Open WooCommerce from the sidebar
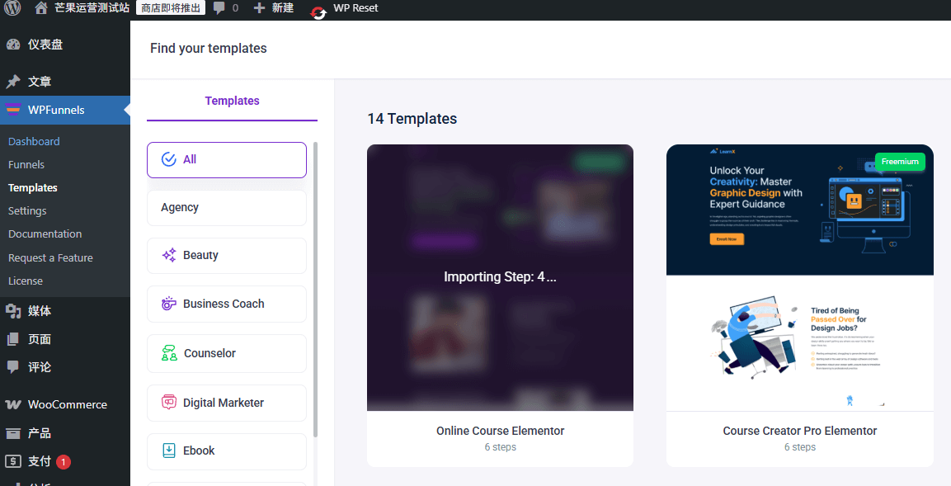 [66, 404]
